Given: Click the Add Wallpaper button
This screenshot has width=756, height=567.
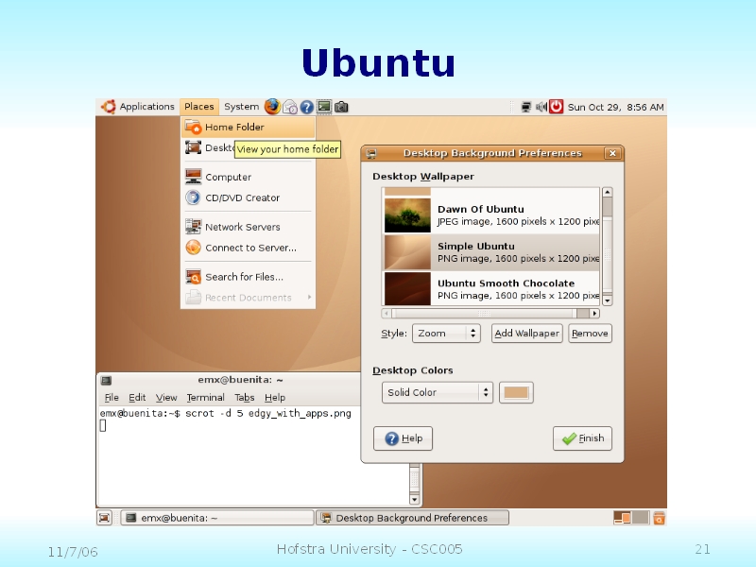Looking at the screenshot, I should 526,334.
